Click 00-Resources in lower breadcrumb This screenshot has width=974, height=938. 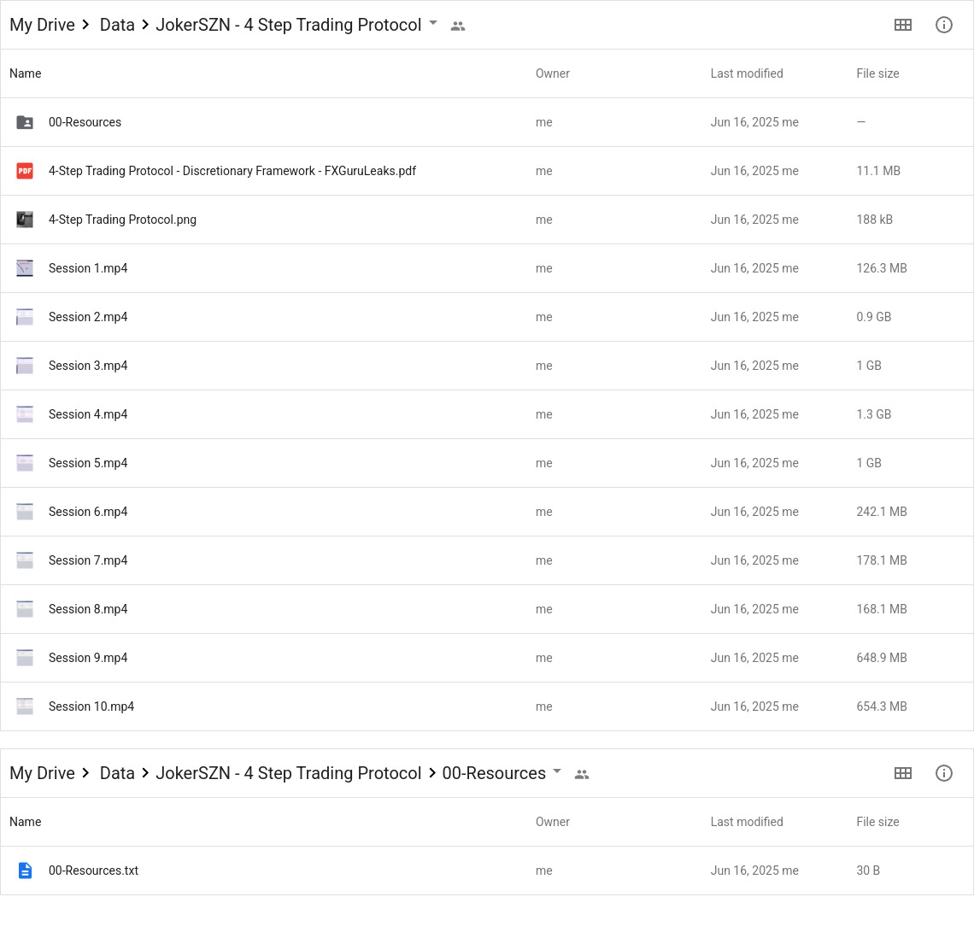[494, 773]
